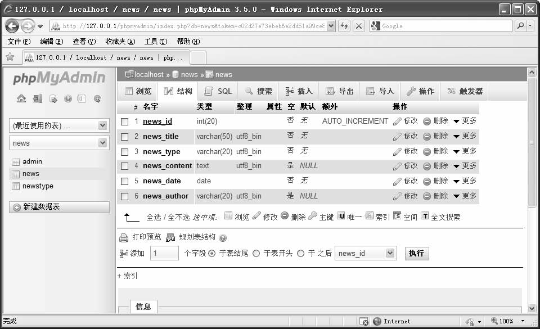This screenshot has height=329, width=540.
Task: Expand the 更多 menu for news_author
Action: tap(465, 196)
